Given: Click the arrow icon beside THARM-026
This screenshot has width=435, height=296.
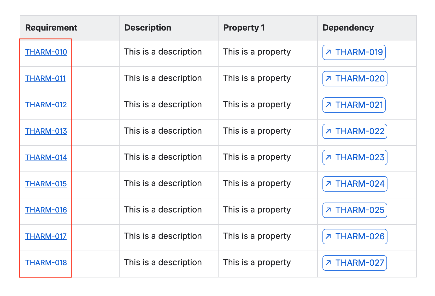Looking at the screenshot, I should (x=328, y=236).
